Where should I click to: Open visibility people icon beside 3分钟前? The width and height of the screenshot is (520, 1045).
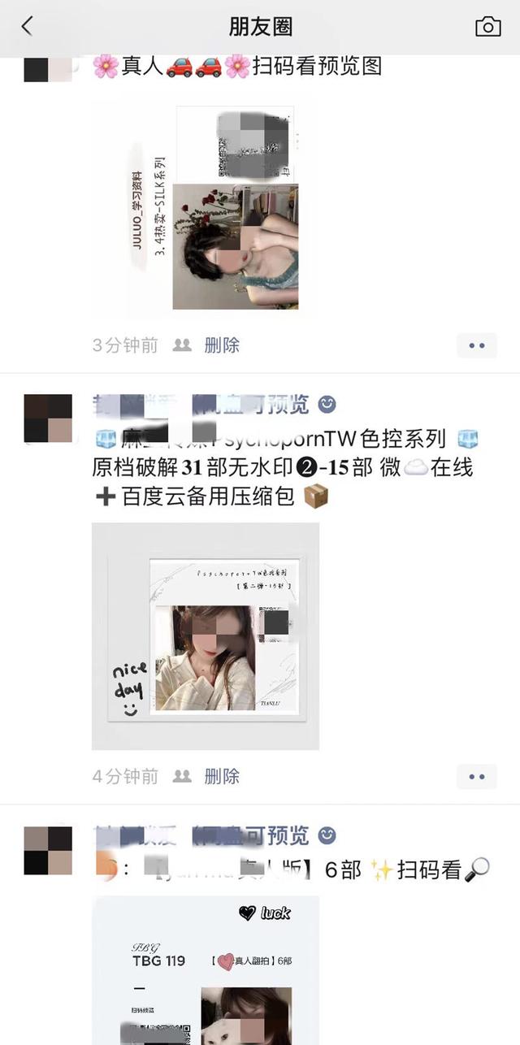(x=182, y=345)
